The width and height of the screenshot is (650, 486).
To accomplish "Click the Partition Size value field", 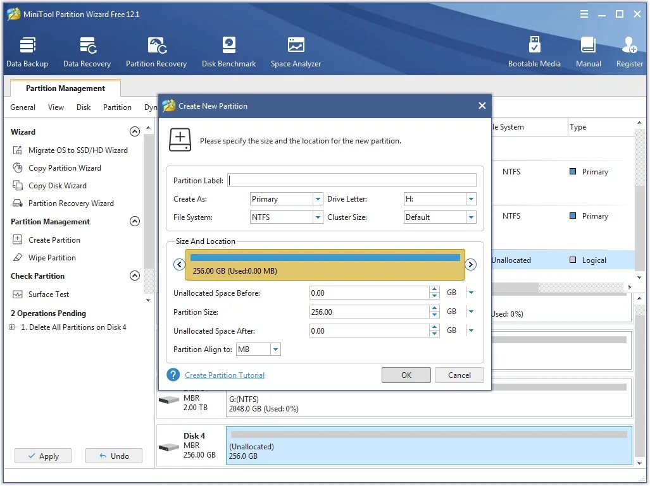I will click(x=370, y=312).
